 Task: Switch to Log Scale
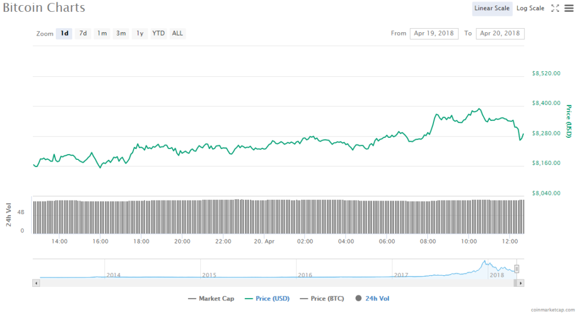click(x=530, y=8)
